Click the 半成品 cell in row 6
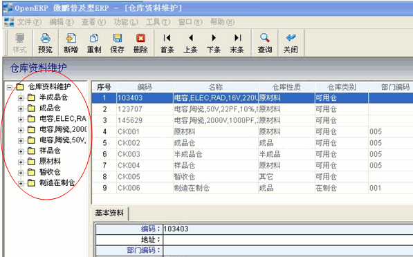Screen dimensions: 413x257 tap(286, 154)
